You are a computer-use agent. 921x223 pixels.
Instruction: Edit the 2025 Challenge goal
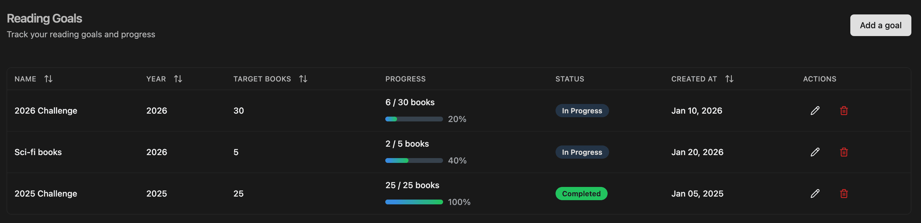pos(815,193)
